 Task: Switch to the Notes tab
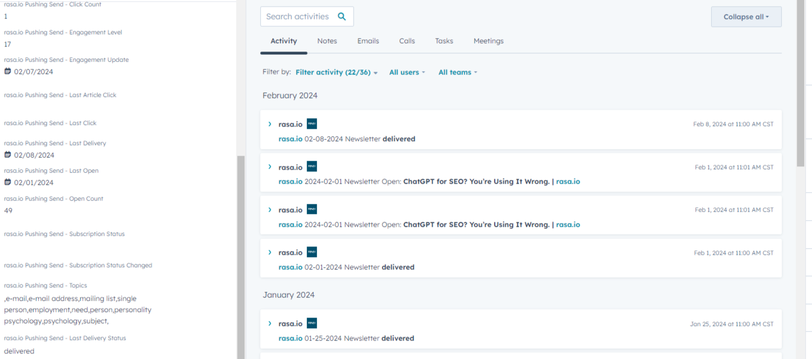(x=327, y=41)
